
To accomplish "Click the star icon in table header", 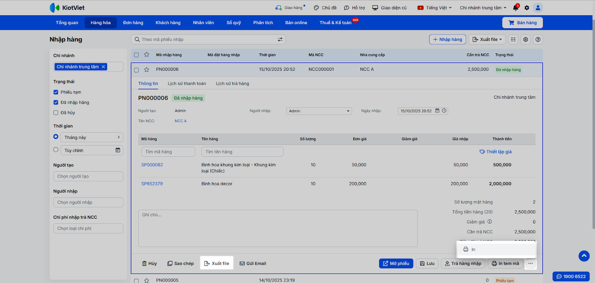I will click(147, 55).
